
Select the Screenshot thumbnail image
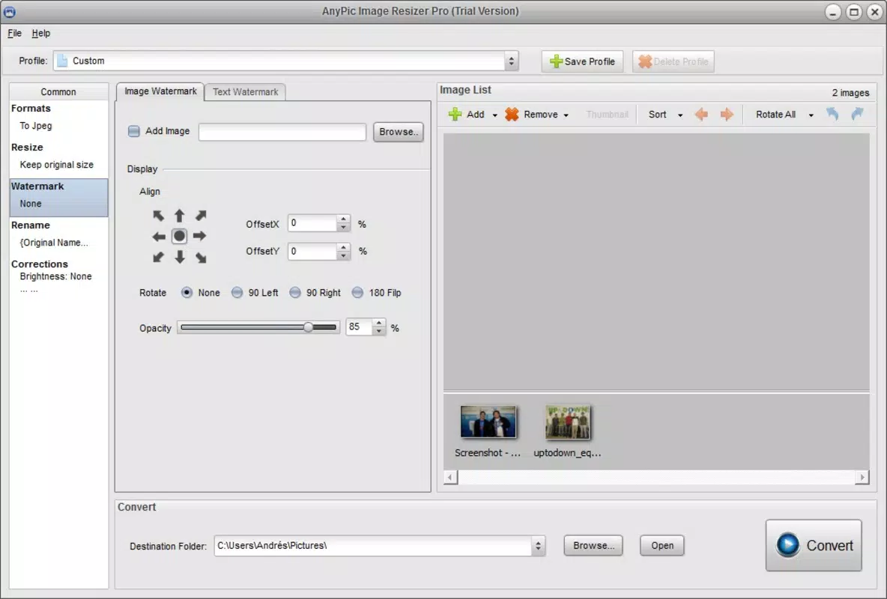488,422
